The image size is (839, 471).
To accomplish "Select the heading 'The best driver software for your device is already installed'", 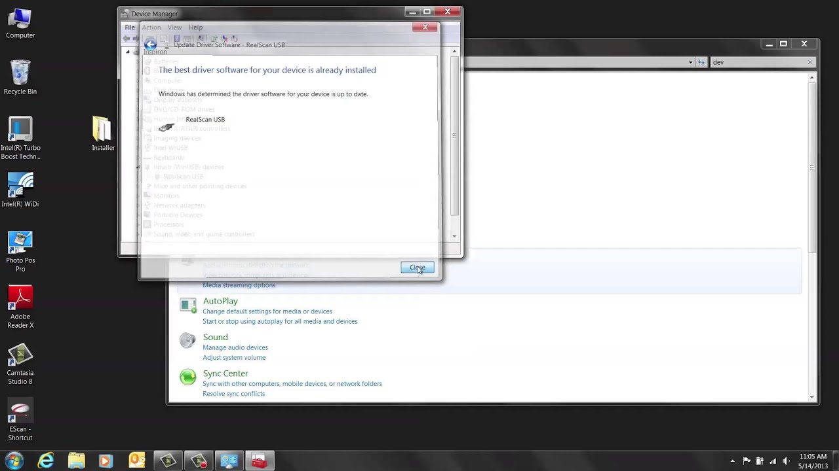I will tap(267, 70).
